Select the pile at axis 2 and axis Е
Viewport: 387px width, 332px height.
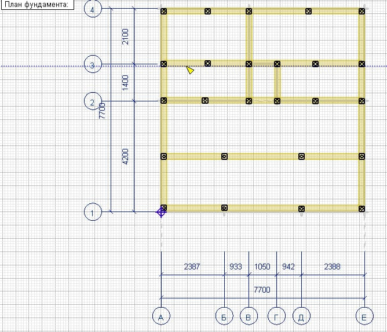point(362,101)
